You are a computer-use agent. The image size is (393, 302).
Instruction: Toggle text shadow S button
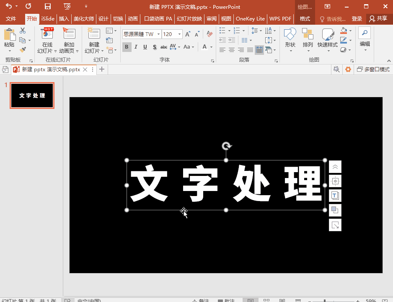(155, 47)
